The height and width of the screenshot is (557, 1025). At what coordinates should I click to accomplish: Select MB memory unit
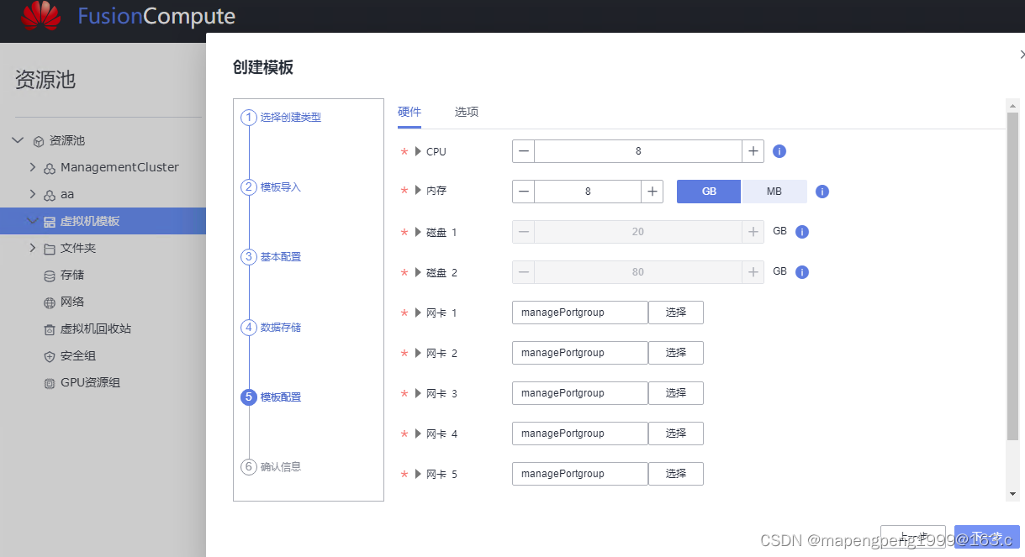[774, 192]
